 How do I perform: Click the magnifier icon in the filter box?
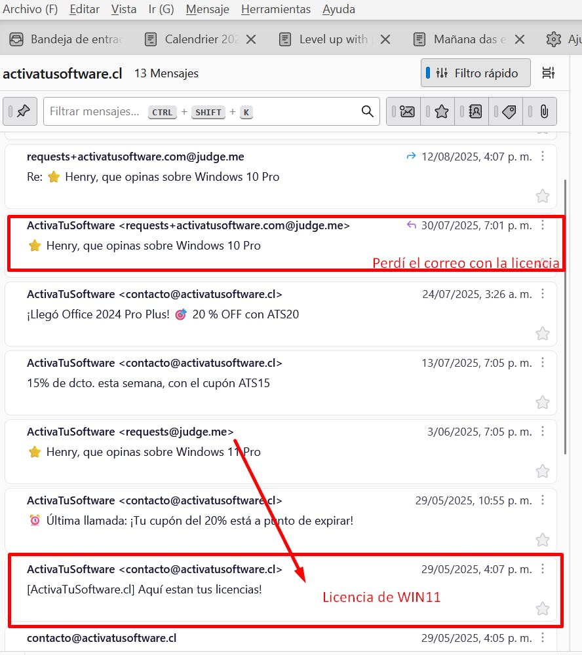pyautogui.click(x=368, y=111)
